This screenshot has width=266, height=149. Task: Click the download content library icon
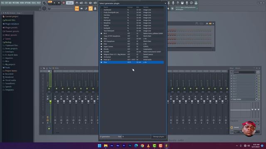[x=196, y=3]
